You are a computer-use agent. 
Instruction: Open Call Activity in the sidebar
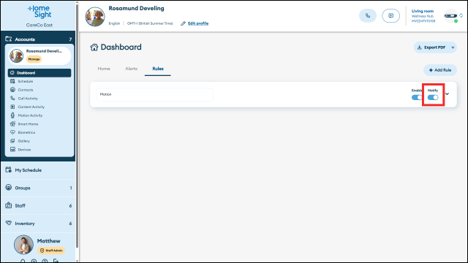click(x=28, y=99)
